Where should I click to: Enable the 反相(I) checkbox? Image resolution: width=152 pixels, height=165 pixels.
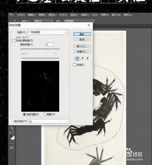(x=75, y=65)
